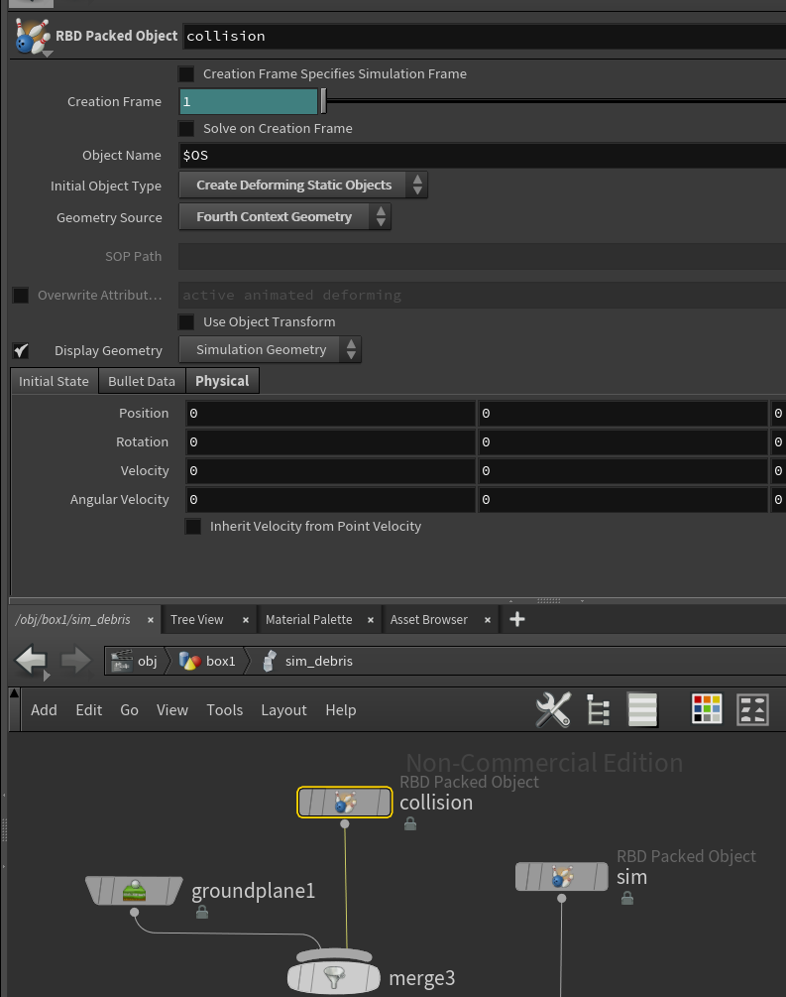
Task: Click the pane splitter handle dots
Action: pos(548,600)
